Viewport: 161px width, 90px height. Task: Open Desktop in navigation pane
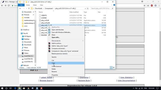[27, 39]
